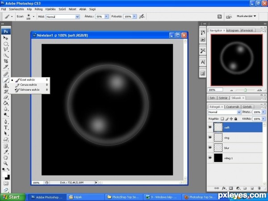Hide the réteg 1 layer
The image size is (268, 201).
pos(210,158)
